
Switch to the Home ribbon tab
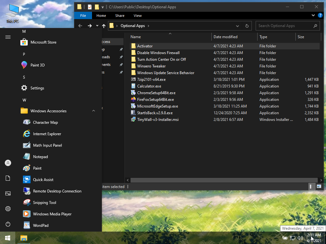(x=101, y=16)
